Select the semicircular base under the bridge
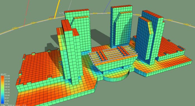The width and height of the screenshot is (195, 106). coord(116,77)
